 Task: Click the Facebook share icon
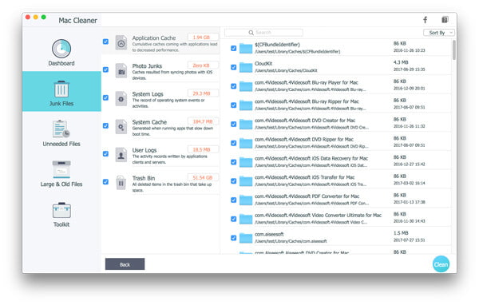[425, 20]
